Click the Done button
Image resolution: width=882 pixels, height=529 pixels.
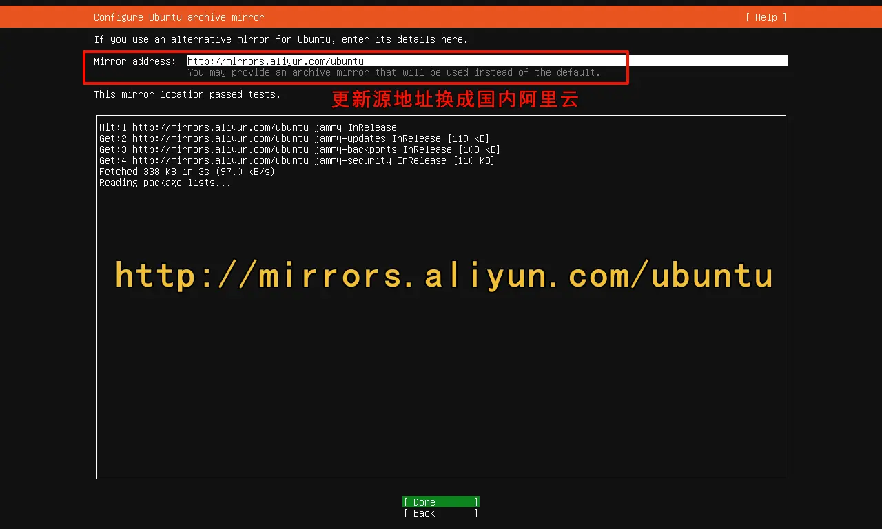pyautogui.click(x=441, y=502)
